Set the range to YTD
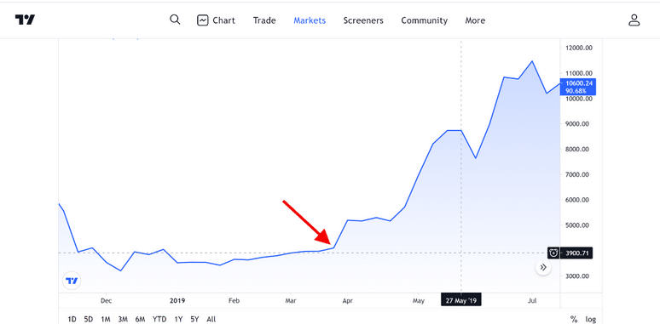Viewport: 660px width, 324px height. click(x=159, y=320)
